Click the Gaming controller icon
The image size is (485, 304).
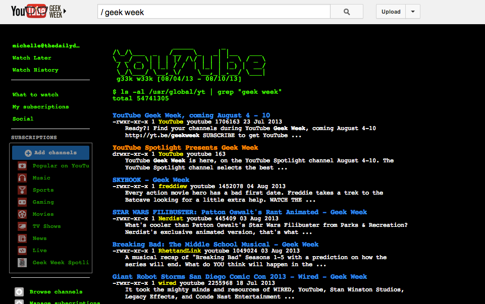[x=22, y=202]
